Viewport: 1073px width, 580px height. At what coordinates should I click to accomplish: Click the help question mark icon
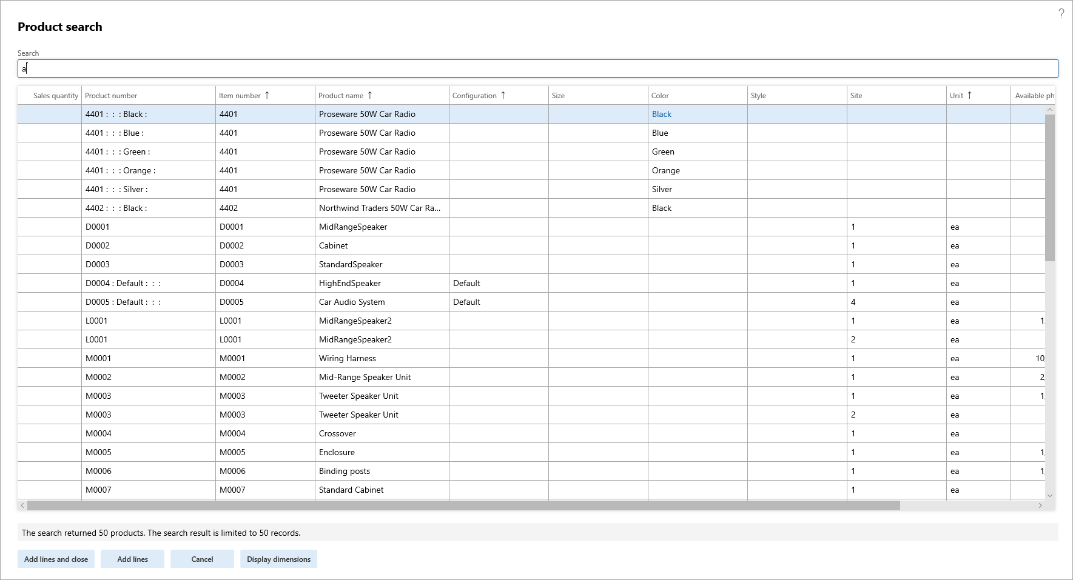[x=1061, y=13]
